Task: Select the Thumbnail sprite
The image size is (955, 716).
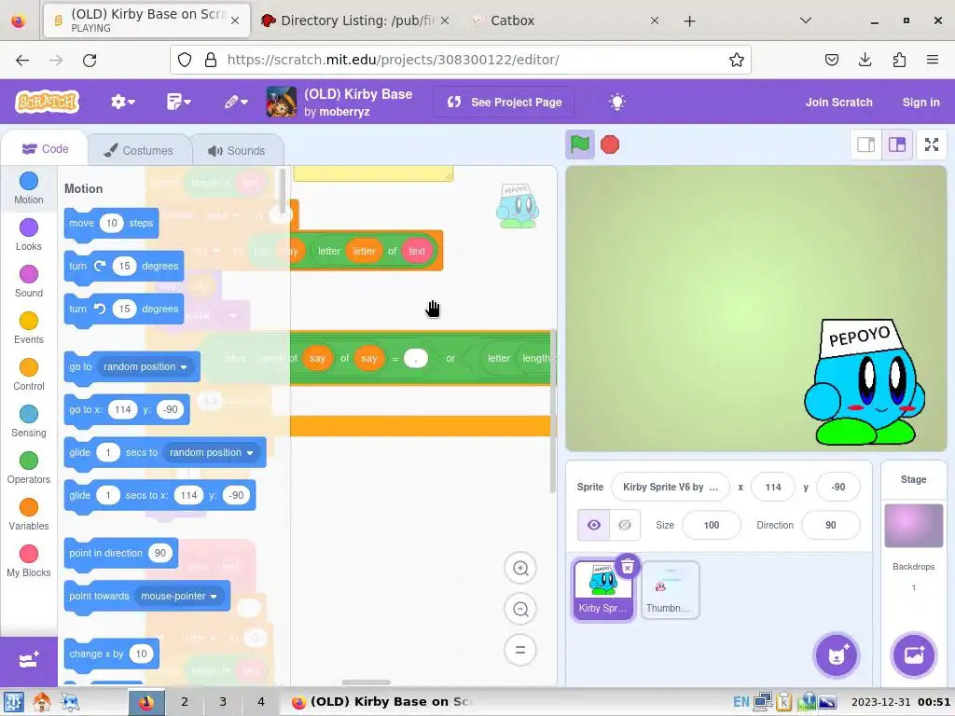Action: tap(670, 590)
